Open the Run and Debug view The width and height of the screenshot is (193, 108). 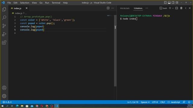[x=4, y=34]
